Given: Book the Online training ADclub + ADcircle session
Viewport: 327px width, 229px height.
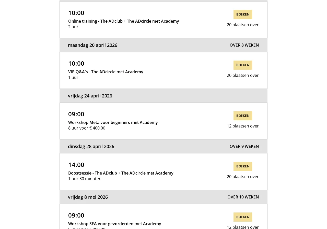Looking at the screenshot, I should tap(243, 15).
